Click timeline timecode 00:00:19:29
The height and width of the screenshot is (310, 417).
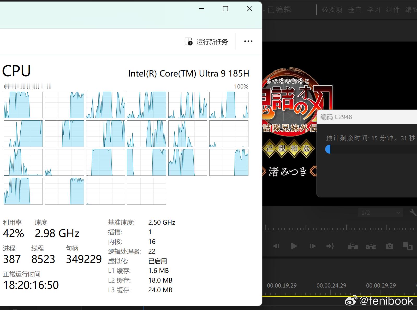(x=282, y=285)
